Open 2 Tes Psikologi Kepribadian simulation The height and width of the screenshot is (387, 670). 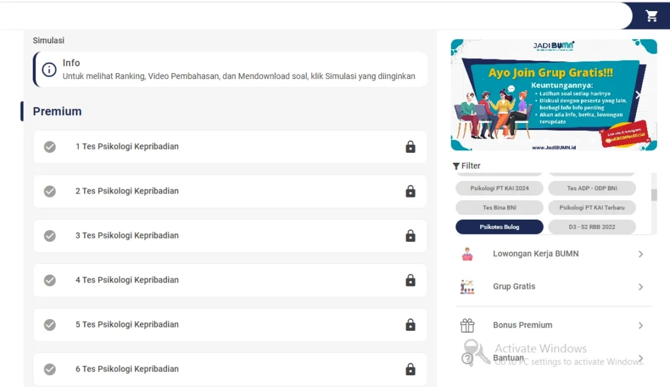tap(230, 191)
